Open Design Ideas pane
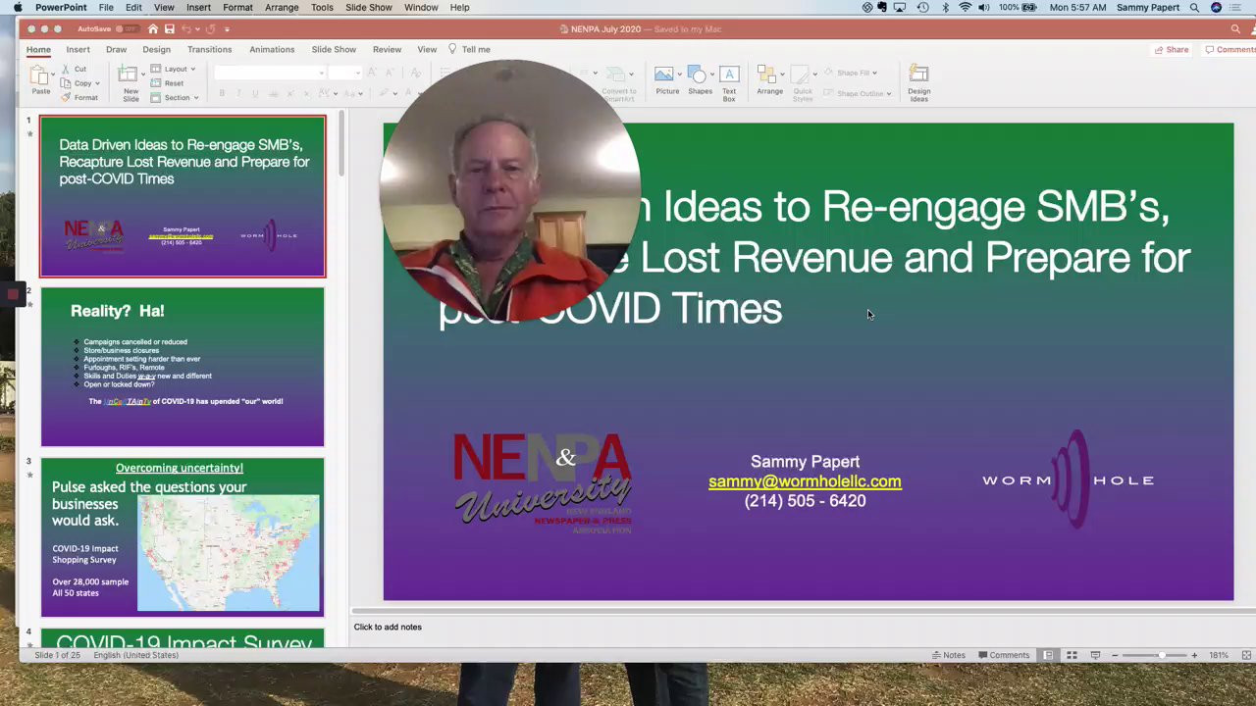The width and height of the screenshot is (1256, 706). click(918, 82)
